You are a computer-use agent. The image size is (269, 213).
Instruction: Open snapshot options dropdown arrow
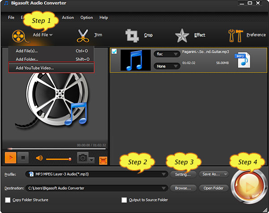pos(92,160)
